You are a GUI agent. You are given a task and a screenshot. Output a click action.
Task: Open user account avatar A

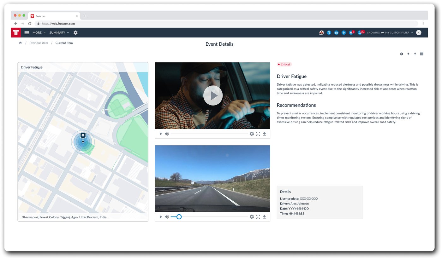point(419,32)
